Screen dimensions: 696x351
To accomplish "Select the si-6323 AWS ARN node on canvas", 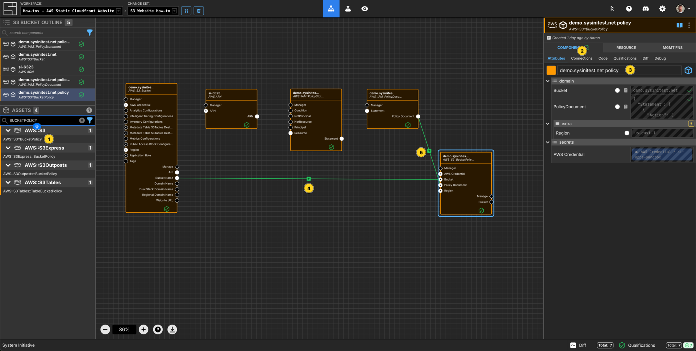I will coord(231,109).
